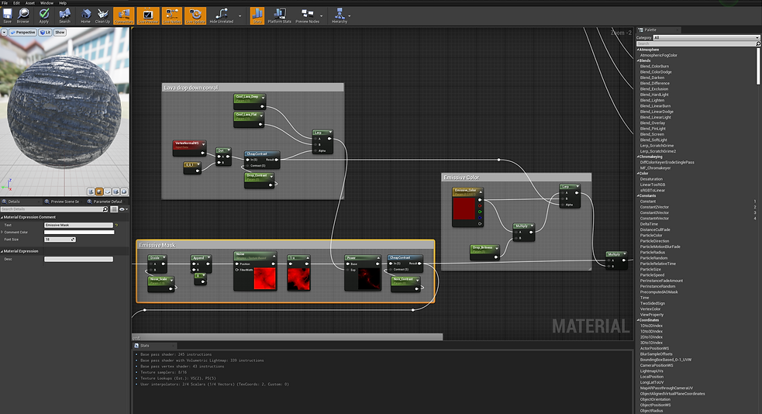Open the Hierarchy menu
Viewport: 762px width, 414px height.
340,16
